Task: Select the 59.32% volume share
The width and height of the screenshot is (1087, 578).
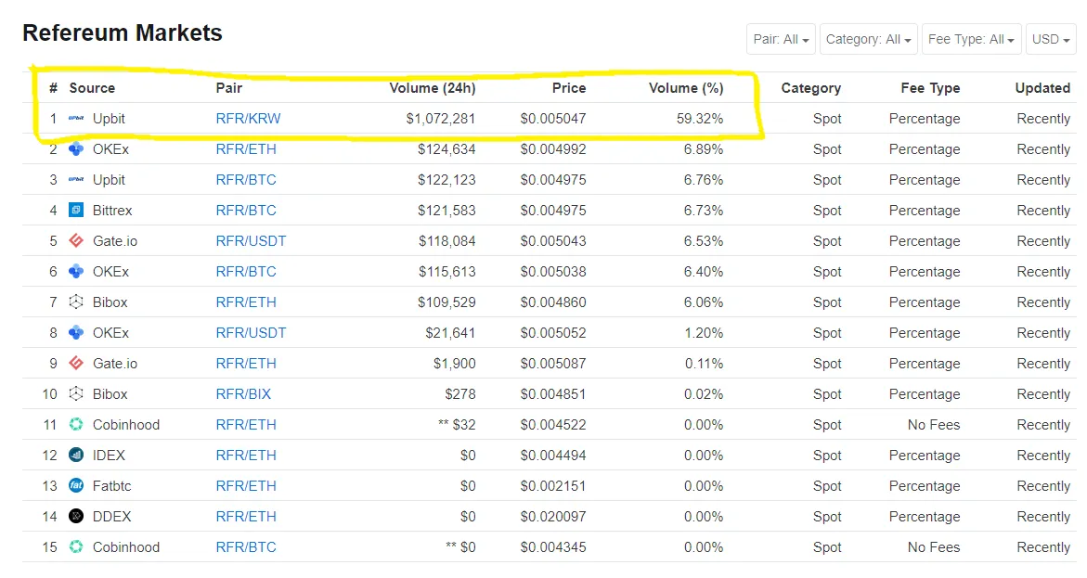Action: (700, 119)
